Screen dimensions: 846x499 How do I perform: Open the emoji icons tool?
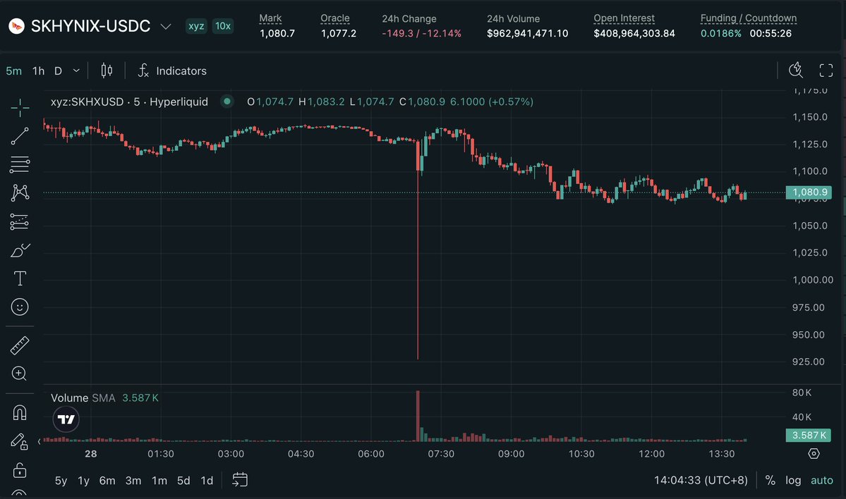[x=20, y=307]
